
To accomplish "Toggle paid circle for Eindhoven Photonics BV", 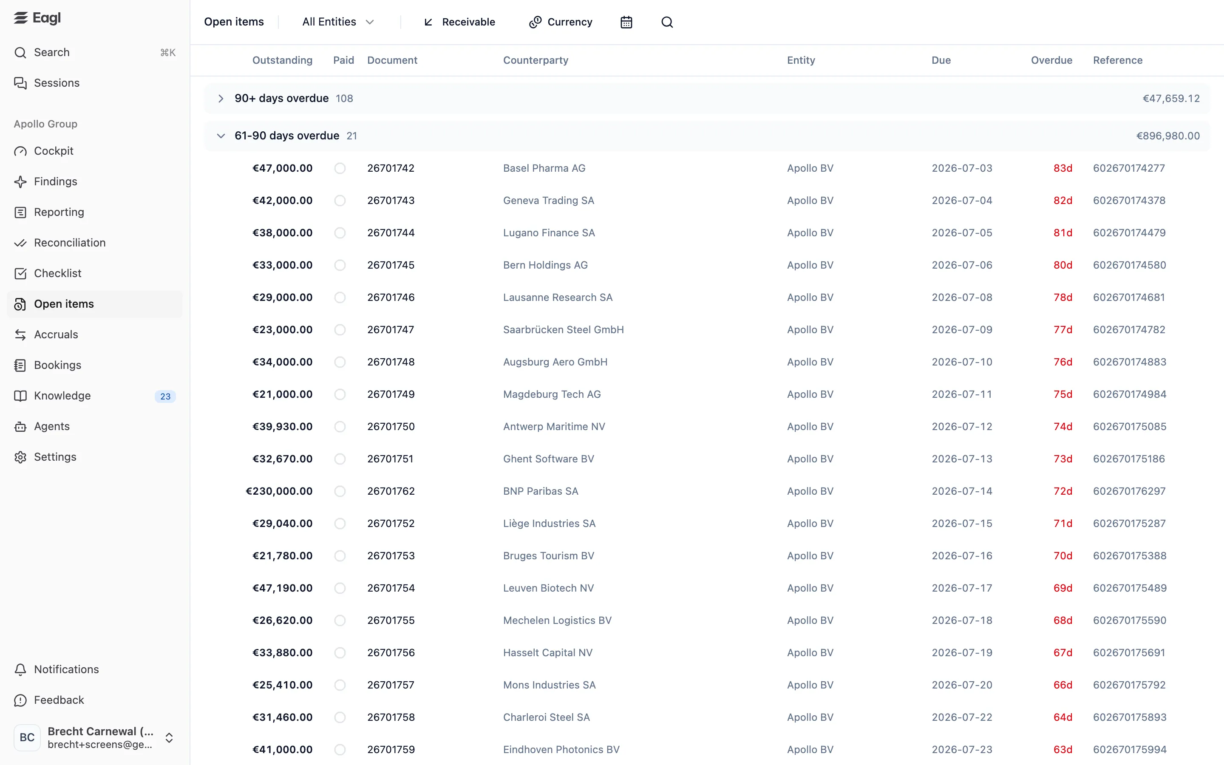I will point(340,750).
